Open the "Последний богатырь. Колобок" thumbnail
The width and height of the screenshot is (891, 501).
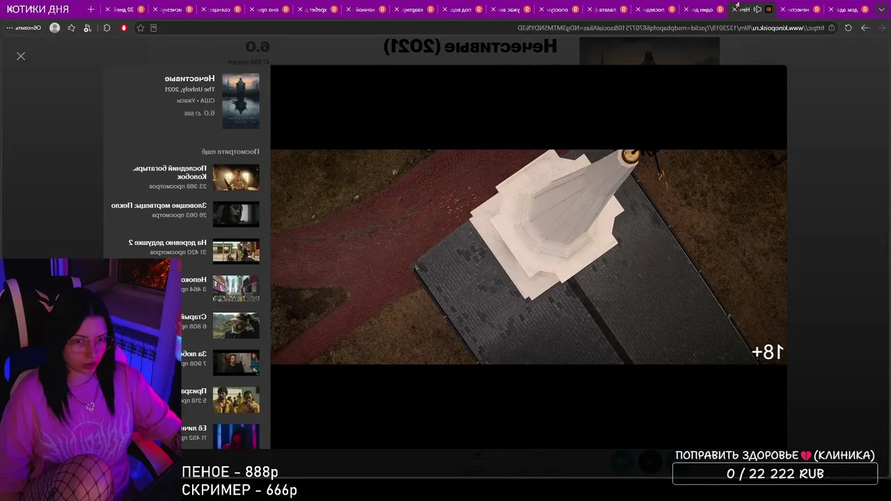pyautogui.click(x=236, y=177)
